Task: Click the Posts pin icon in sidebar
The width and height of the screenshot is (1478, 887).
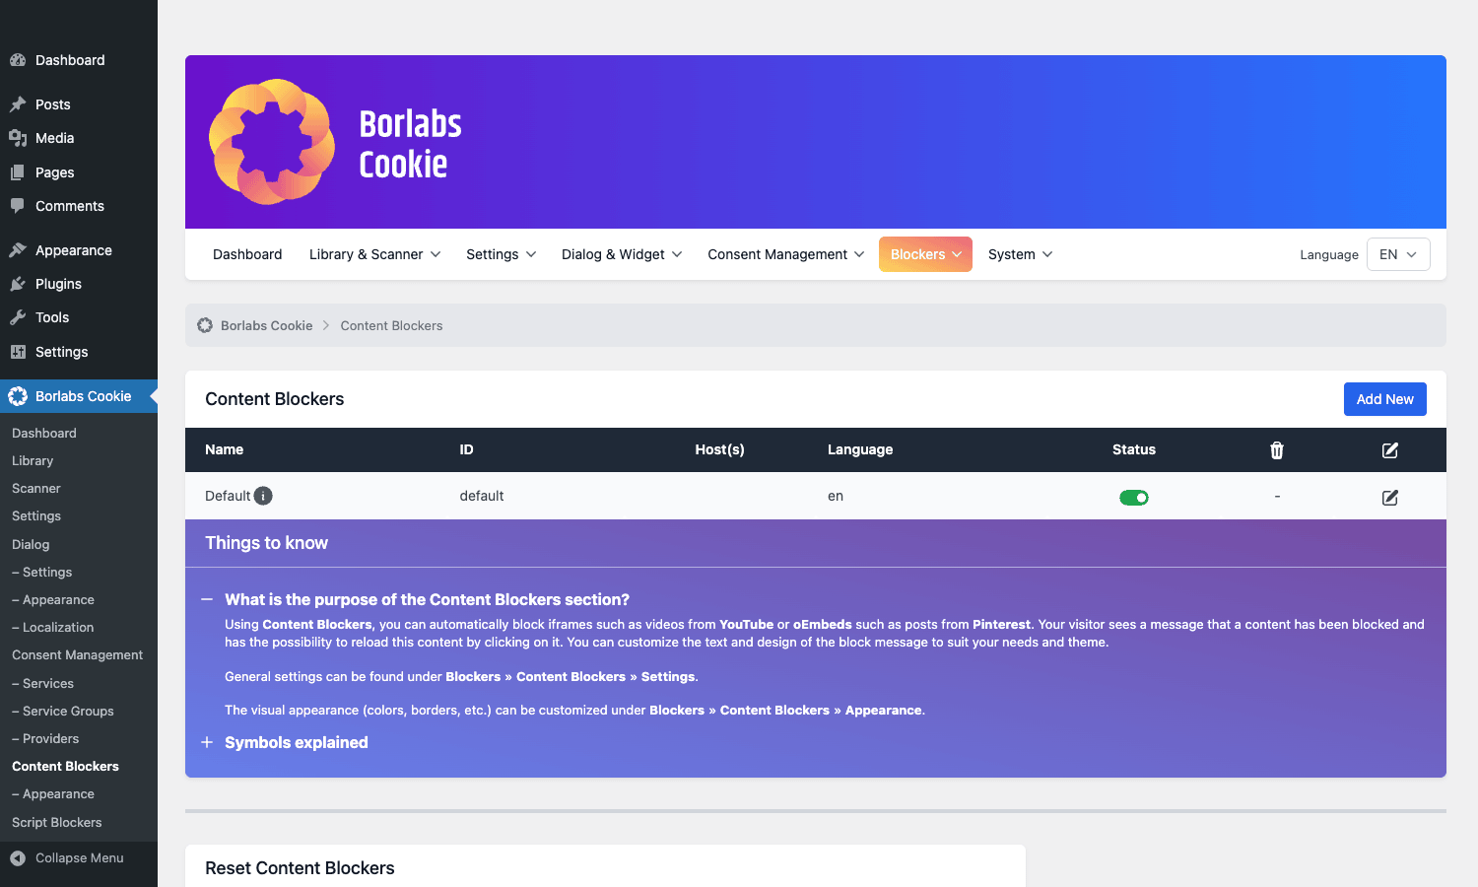Action: click(x=18, y=104)
